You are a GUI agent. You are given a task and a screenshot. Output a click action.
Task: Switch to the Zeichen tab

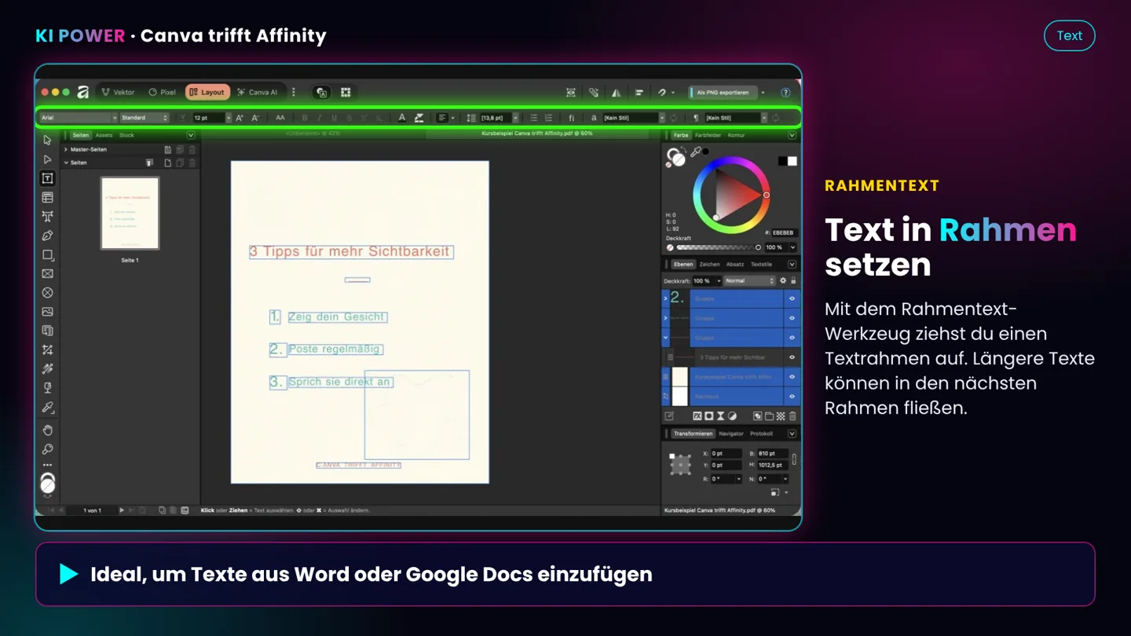[x=709, y=265]
